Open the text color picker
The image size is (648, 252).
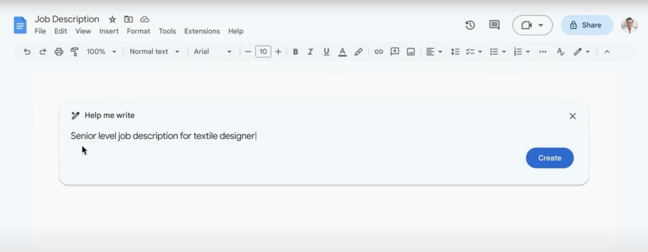point(342,52)
